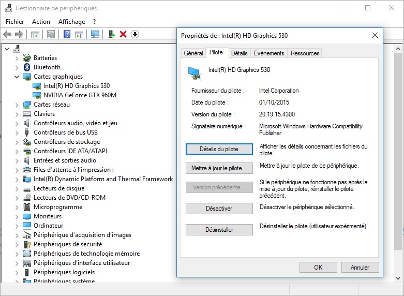Click the Cartes réseau category icon
The height and width of the screenshot is (296, 404).
tap(27, 105)
